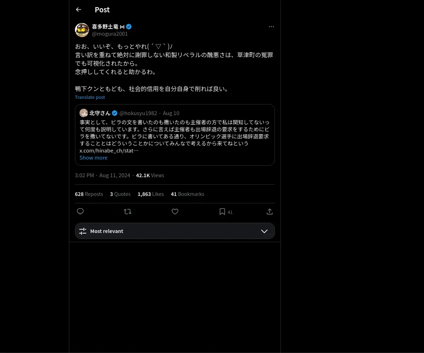424x353 pixels.
Task: Click the filter sliders icon beside Most relevant
Action: (x=83, y=231)
